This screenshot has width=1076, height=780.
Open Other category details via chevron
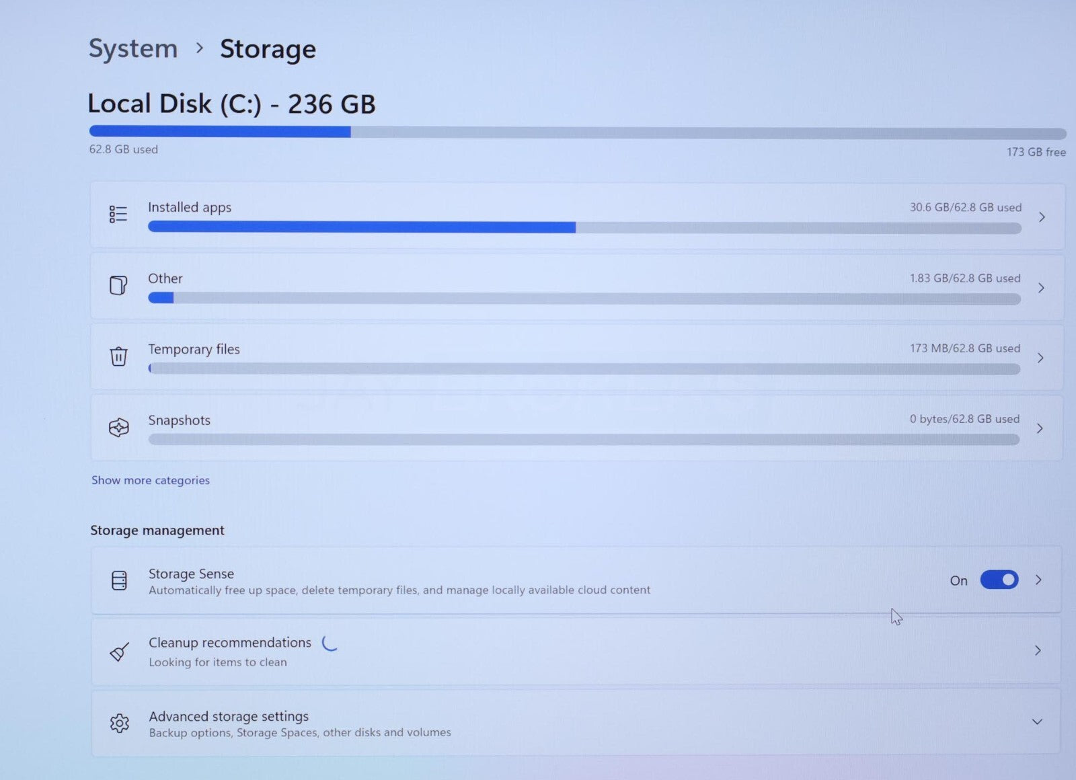pyautogui.click(x=1041, y=288)
